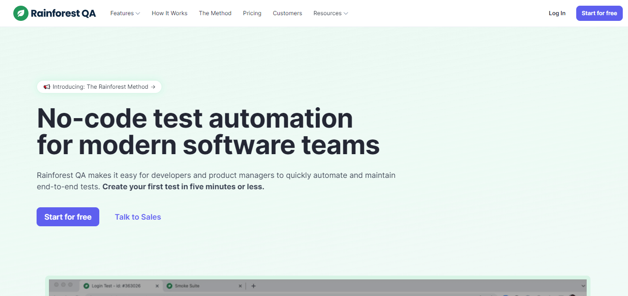Click the arrow in Rainforest Method banner

(153, 87)
